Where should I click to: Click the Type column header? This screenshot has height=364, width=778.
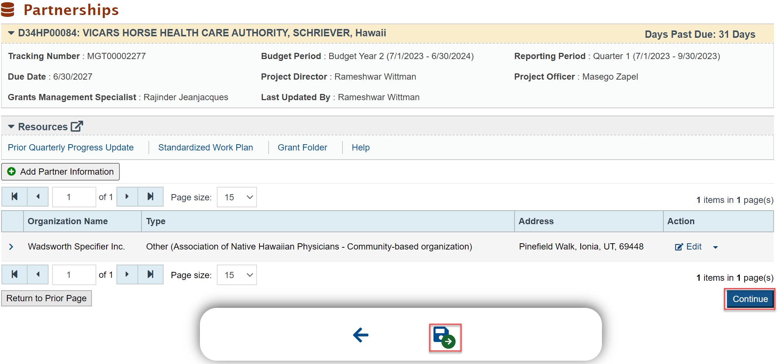[156, 221]
